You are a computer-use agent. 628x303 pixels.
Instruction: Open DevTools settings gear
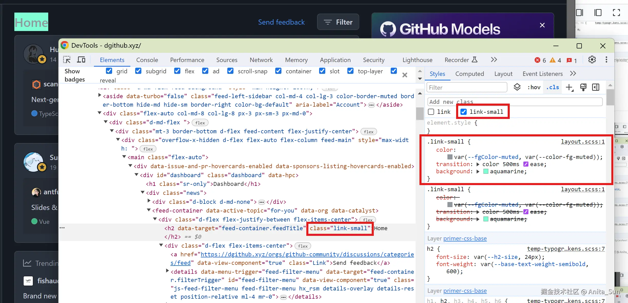(592, 60)
